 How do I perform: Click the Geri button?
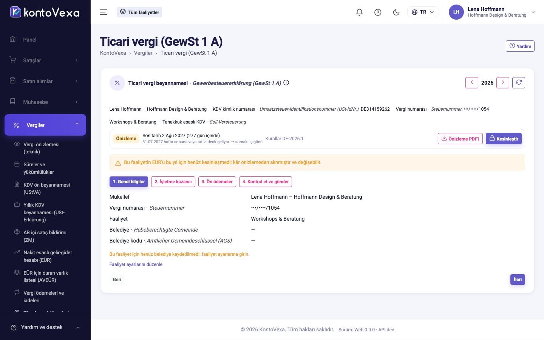coord(117,280)
